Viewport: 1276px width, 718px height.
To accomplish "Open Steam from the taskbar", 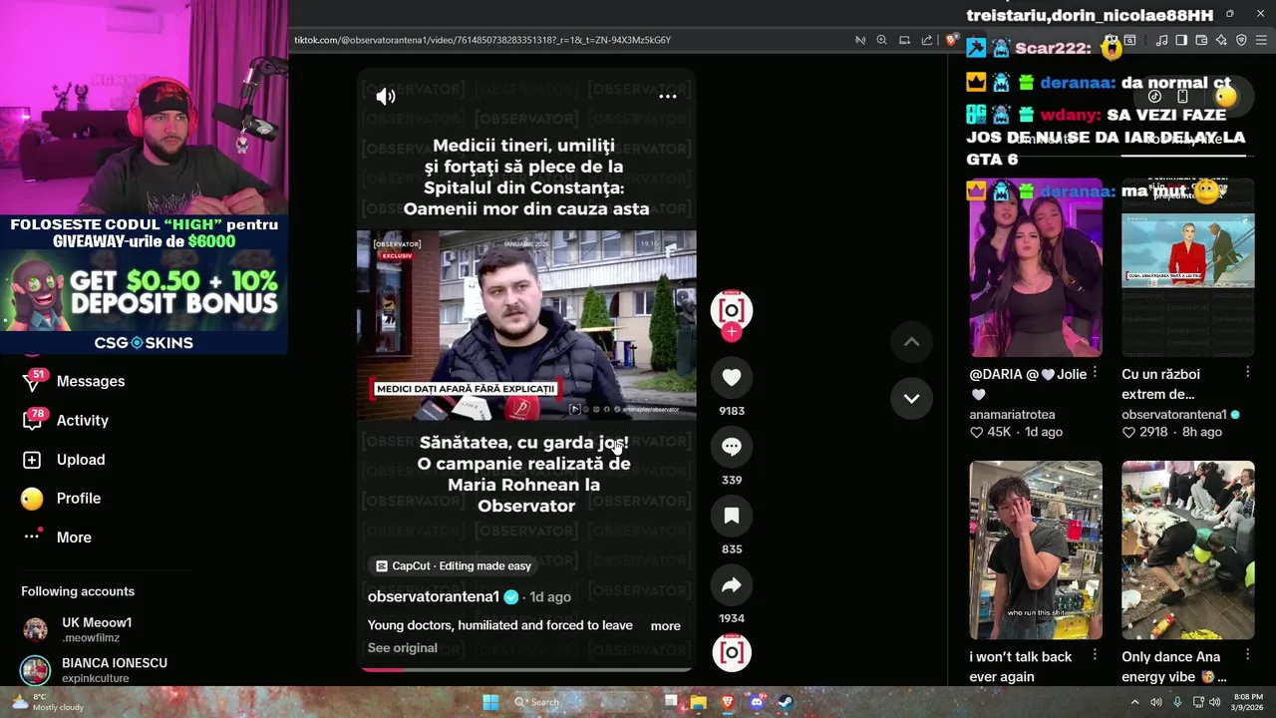I will click(x=786, y=702).
